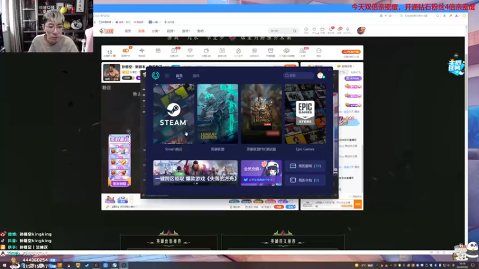Screen dimensions: 479x269
Task: Click the 签到领取 button on sign-in widget
Action: pos(119,184)
